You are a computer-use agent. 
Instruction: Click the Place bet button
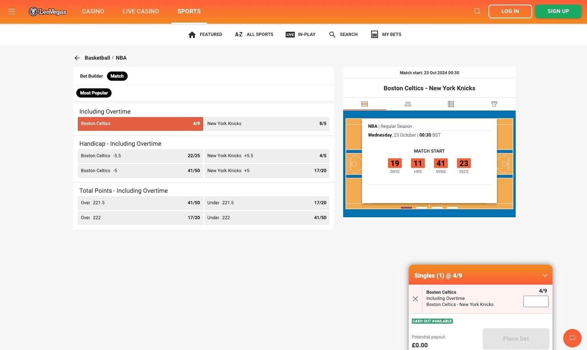516,339
